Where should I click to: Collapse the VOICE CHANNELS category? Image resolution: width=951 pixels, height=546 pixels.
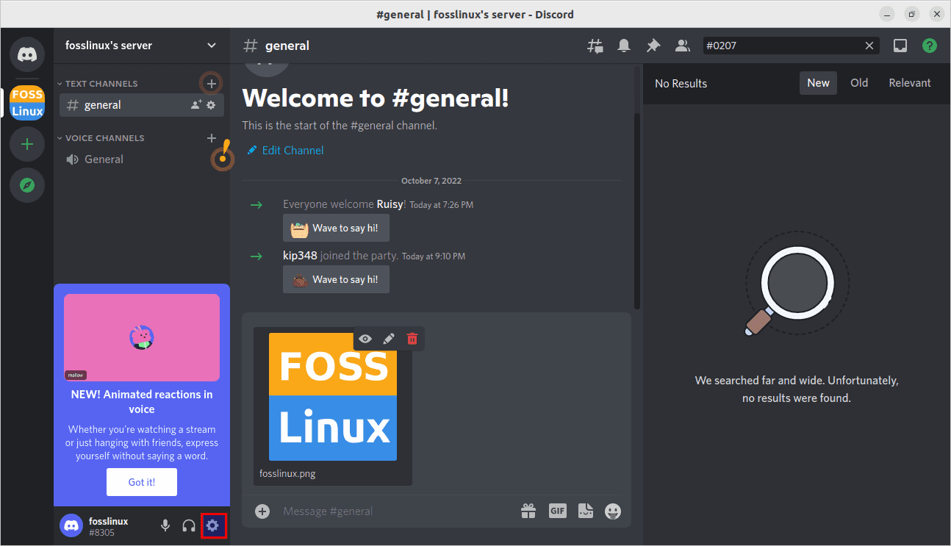[x=101, y=138]
